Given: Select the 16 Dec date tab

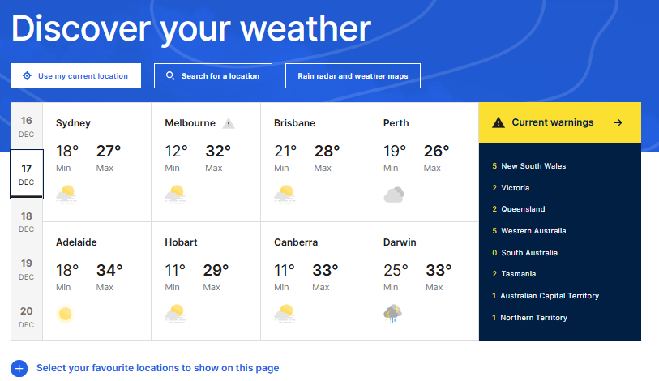Looking at the screenshot, I should coord(27,126).
